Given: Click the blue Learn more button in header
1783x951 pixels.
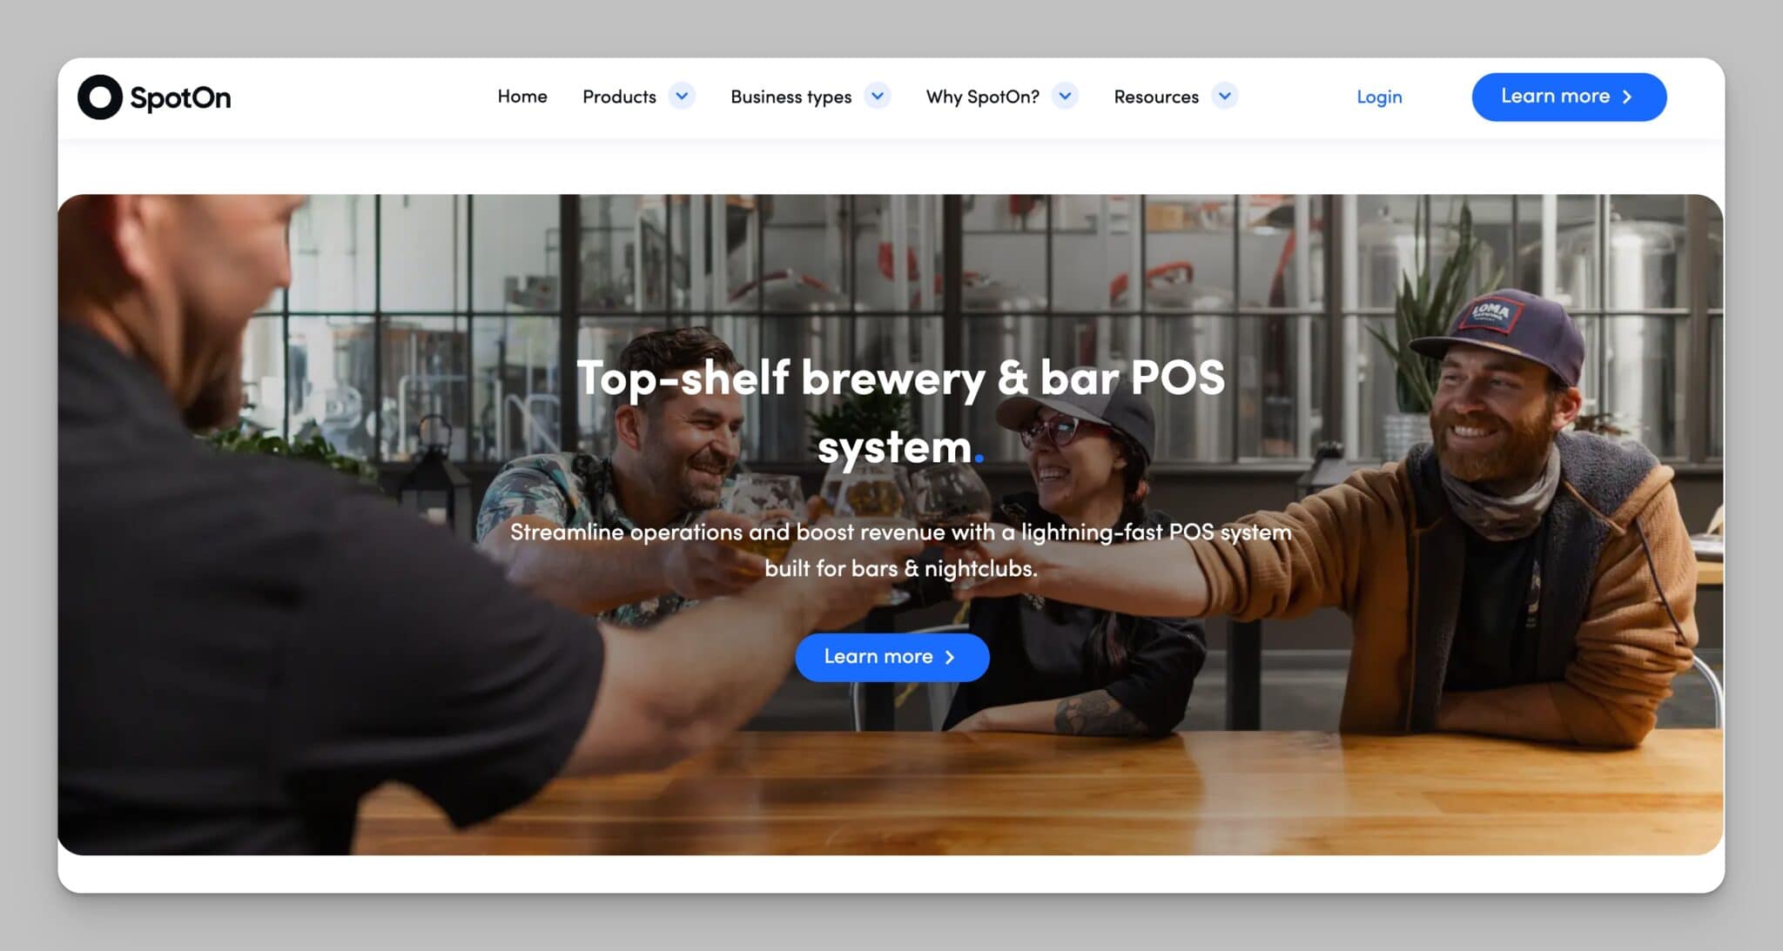Looking at the screenshot, I should click(x=1567, y=97).
